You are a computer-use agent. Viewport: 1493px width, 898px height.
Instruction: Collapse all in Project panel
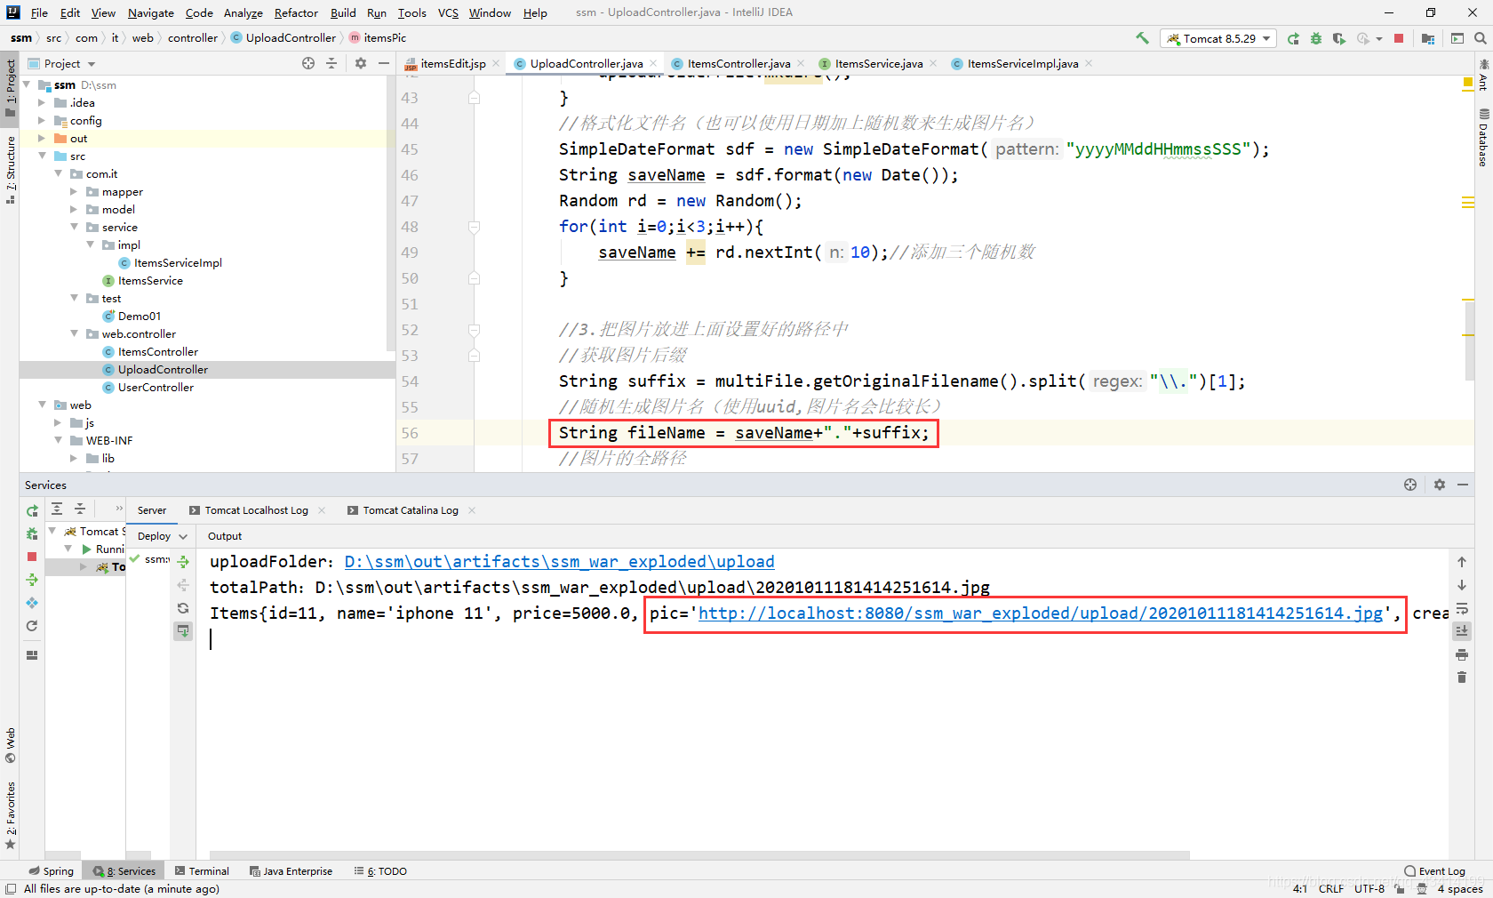331,63
